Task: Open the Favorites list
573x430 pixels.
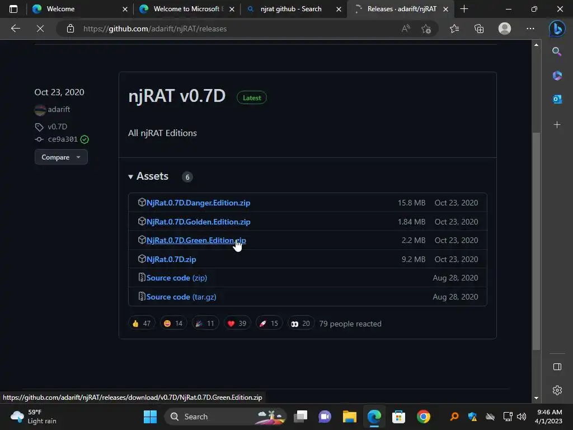Action: 454,29
